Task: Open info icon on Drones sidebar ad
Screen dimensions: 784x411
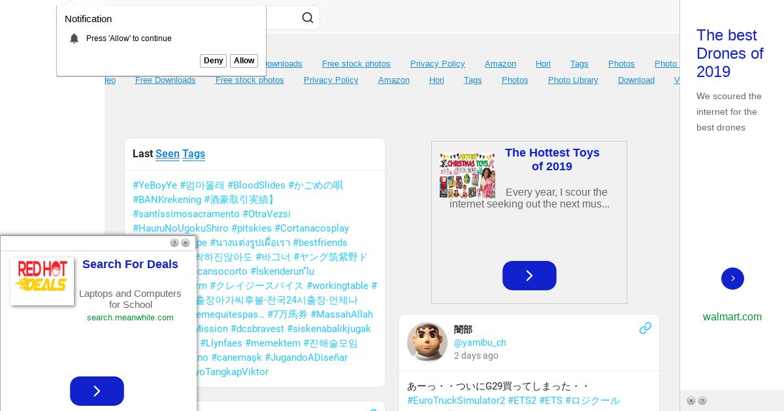Action: coord(702,401)
